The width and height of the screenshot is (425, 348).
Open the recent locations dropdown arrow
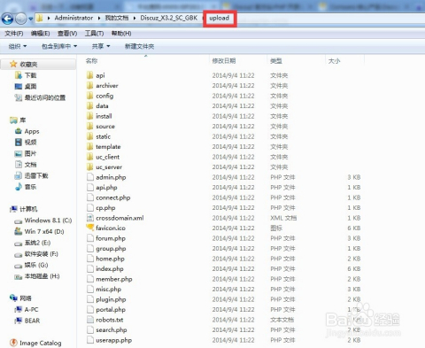click(30, 19)
